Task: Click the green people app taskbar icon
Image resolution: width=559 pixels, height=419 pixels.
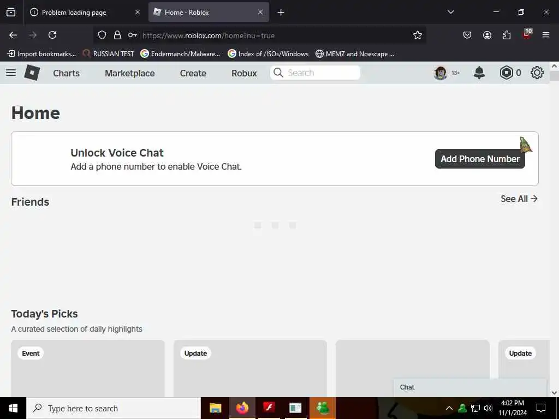Action: click(x=322, y=408)
